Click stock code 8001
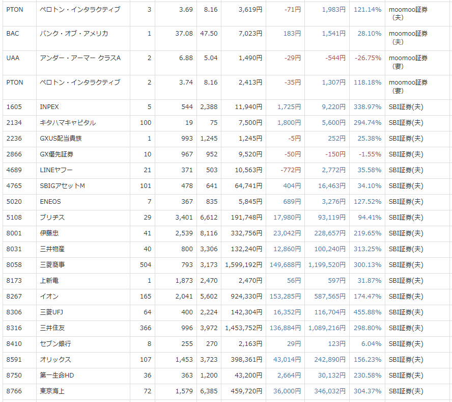The width and height of the screenshot is (452, 402). [x=14, y=233]
